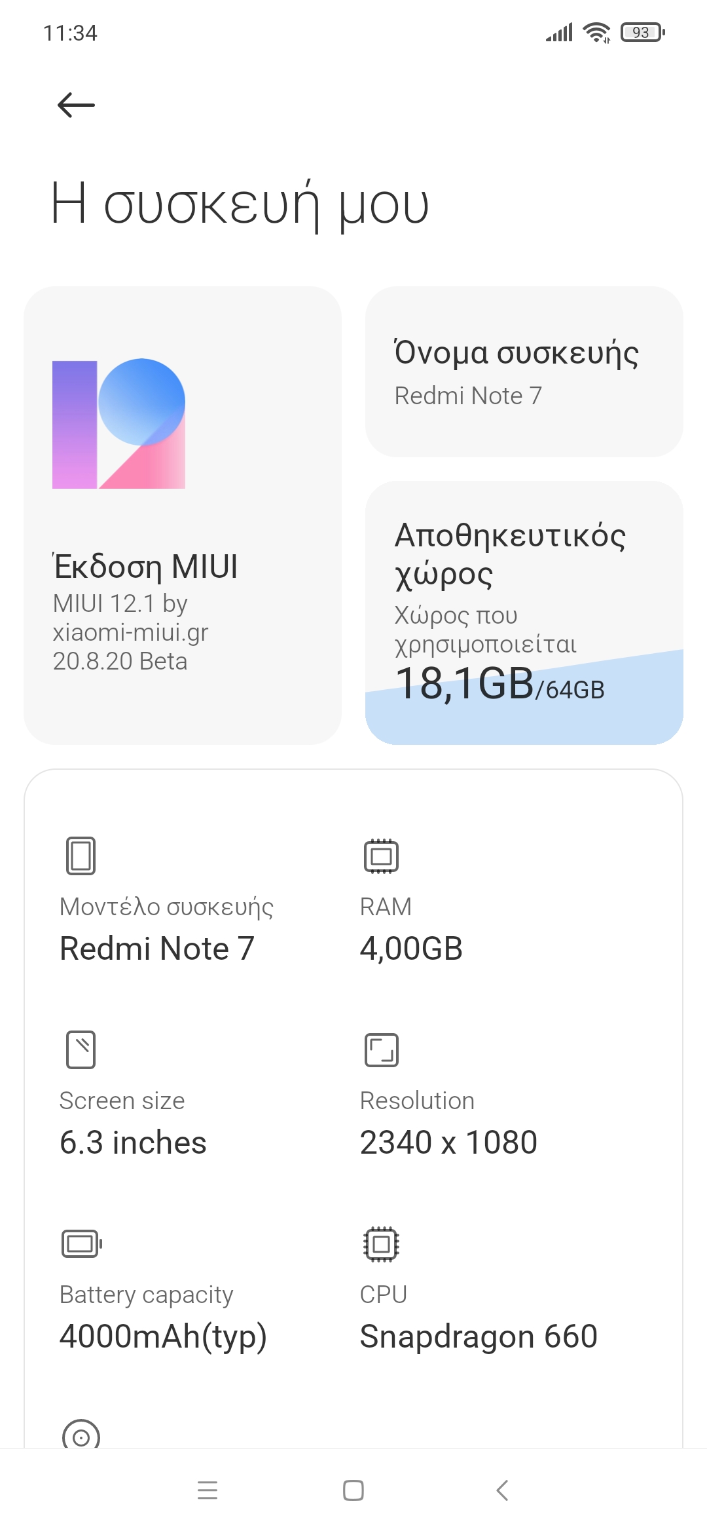The height and width of the screenshot is (1533, 707).
Task: Tap the 18,1GB storage usage bar
Action: 500,686
